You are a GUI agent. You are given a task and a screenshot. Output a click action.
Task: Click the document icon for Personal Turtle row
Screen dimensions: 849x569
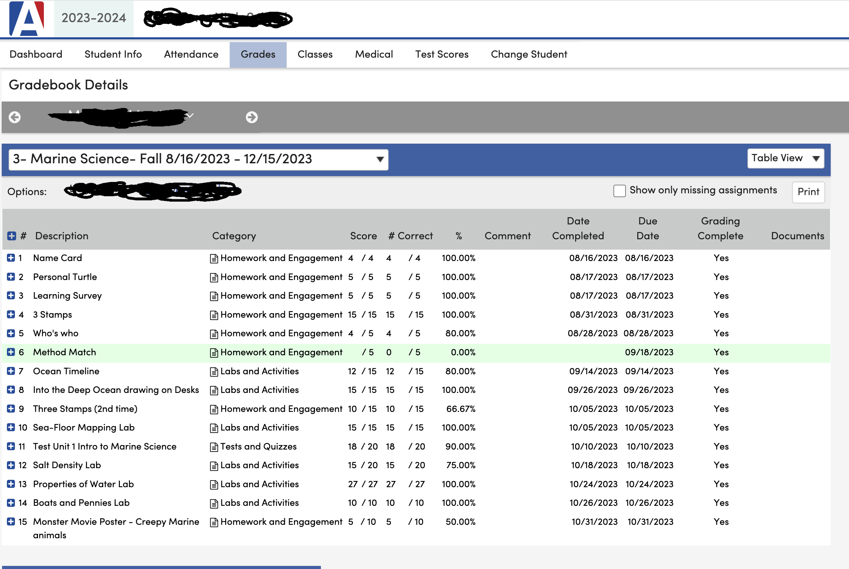click(x=214, y=277)
